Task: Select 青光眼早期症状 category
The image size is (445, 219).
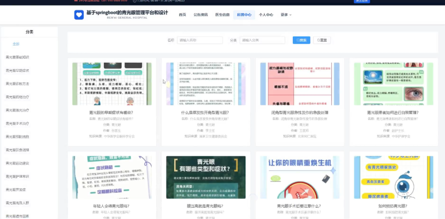Action: pyautogui.click(x=17, y=71)
